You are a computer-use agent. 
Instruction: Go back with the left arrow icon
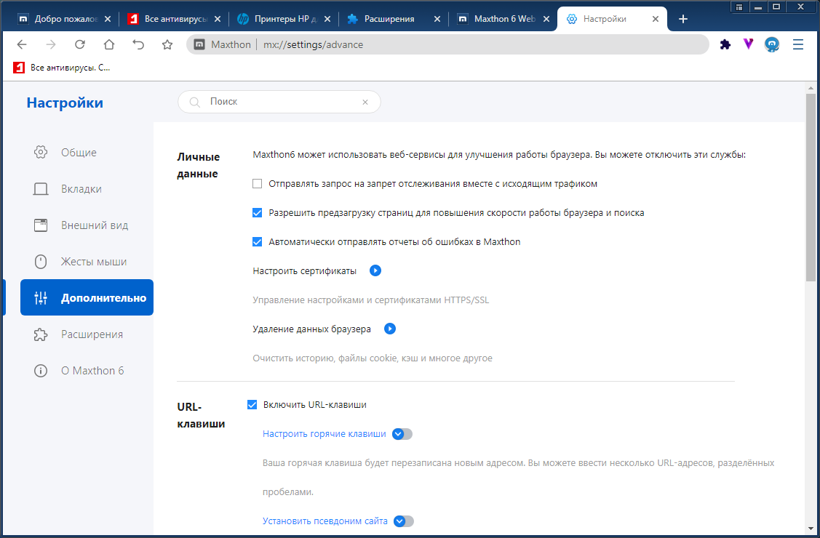coord(21,45)
